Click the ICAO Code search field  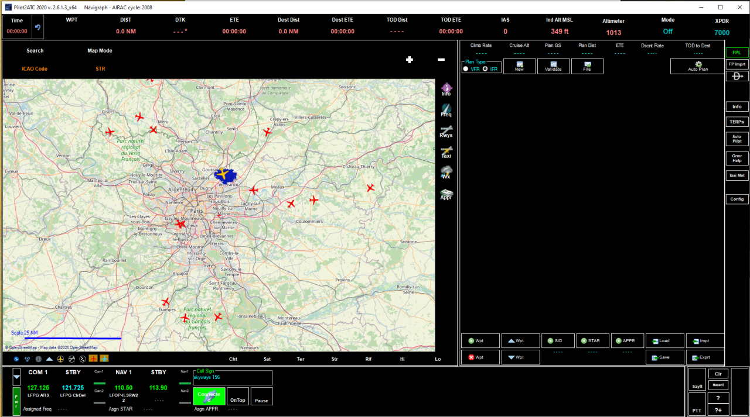coord(35,69)
